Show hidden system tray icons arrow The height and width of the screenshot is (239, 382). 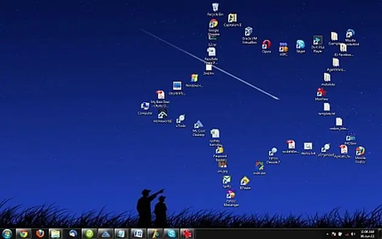327,234
